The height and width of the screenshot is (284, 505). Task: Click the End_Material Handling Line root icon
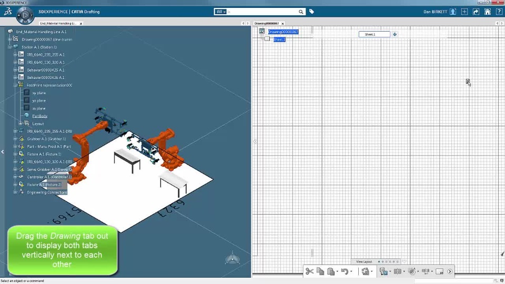click(10, 31)
